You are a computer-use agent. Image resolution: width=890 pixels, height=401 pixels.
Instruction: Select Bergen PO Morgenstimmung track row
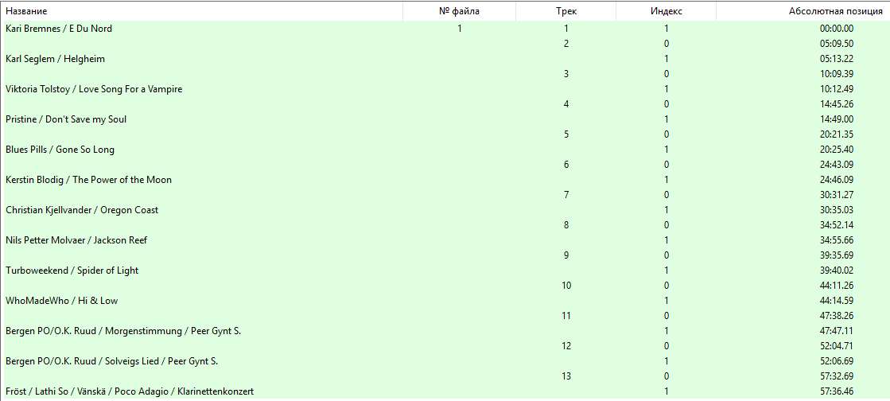pos(445,330)
